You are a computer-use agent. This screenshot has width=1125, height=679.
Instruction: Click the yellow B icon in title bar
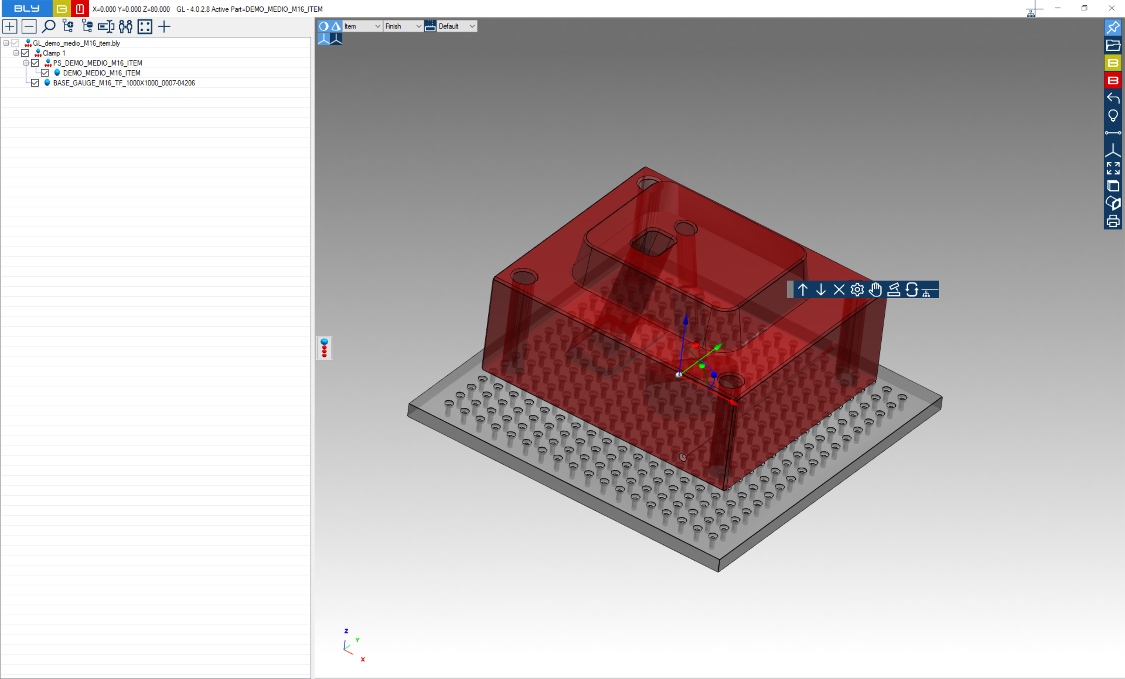point(62,9)
